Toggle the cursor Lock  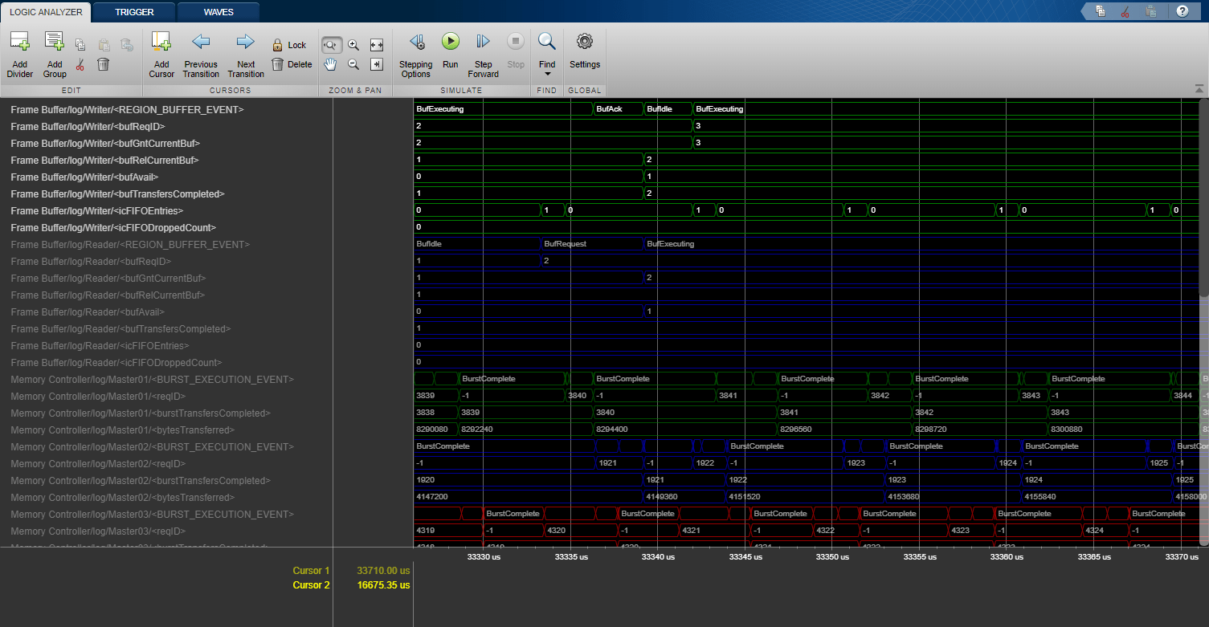[x=289, y=45]
